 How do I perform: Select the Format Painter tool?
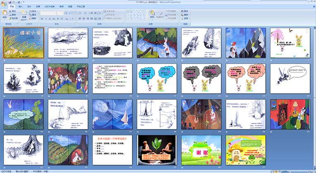click(13, 18)
